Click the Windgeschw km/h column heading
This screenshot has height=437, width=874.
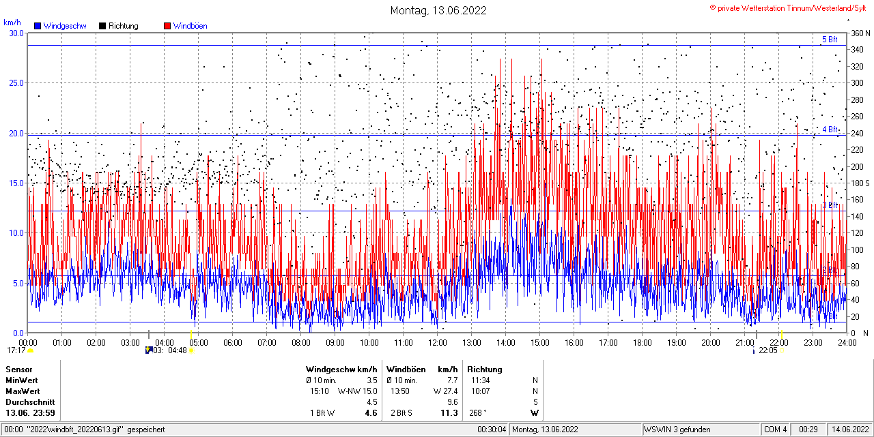[341, 370]
